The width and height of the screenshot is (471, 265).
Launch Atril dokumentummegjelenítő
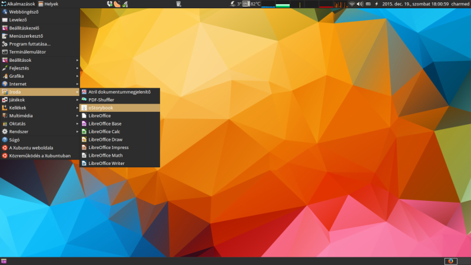click(x=120, y=92)
